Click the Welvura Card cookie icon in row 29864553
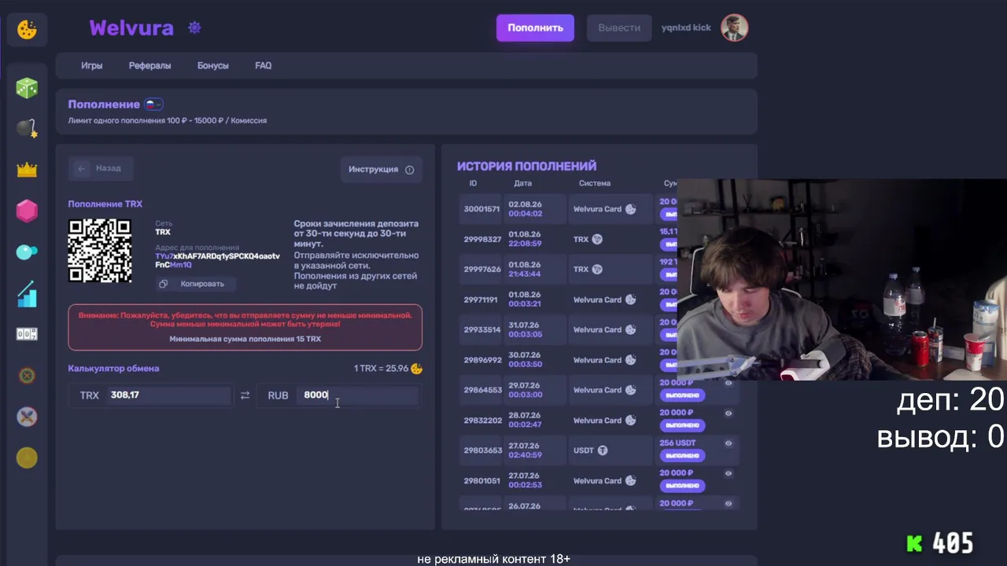1007x566 pixels. 630,390
